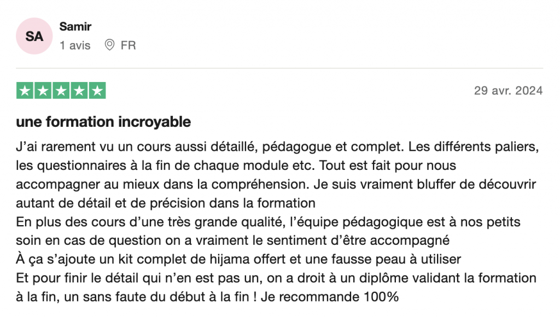Click the line starting "autant de détail"
560x318 pixels.
click(166, 203)
